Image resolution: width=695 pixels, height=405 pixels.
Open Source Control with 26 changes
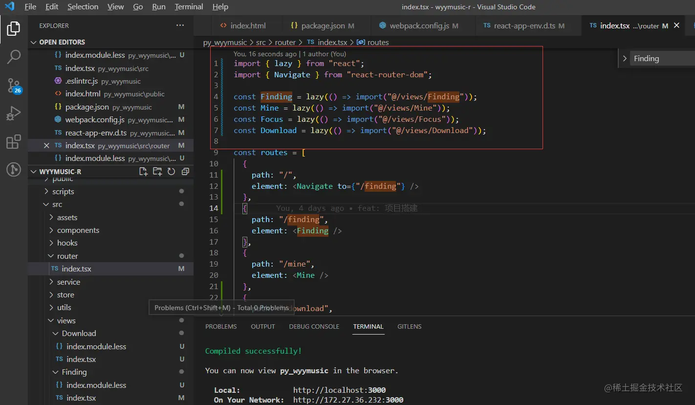14,86
